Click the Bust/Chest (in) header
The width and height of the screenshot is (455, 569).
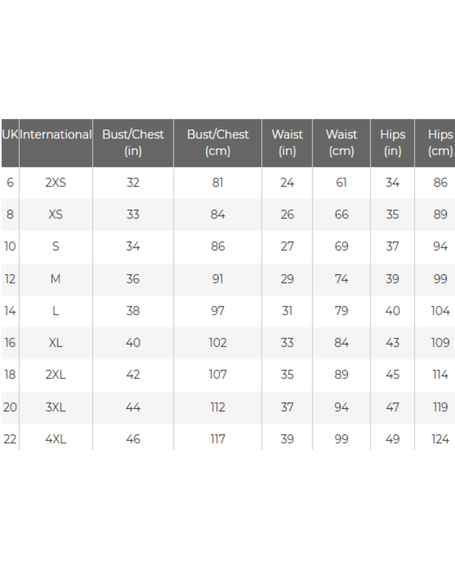(x=133, y=142)
